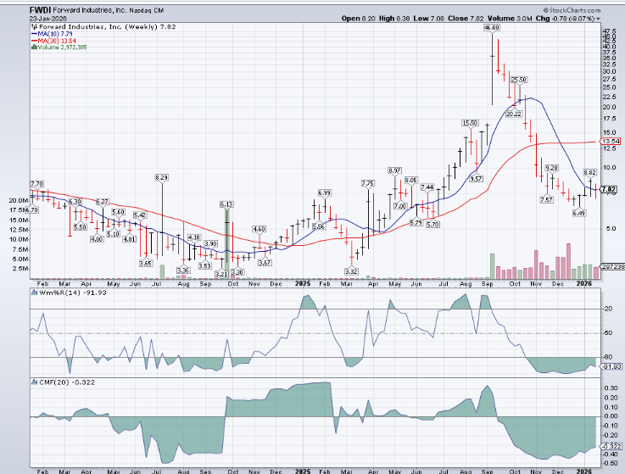Click the 2025 year marker on bottom axis
Image resolution: width=625 pixels, height=474 pixels.
(x=304, y=469)
